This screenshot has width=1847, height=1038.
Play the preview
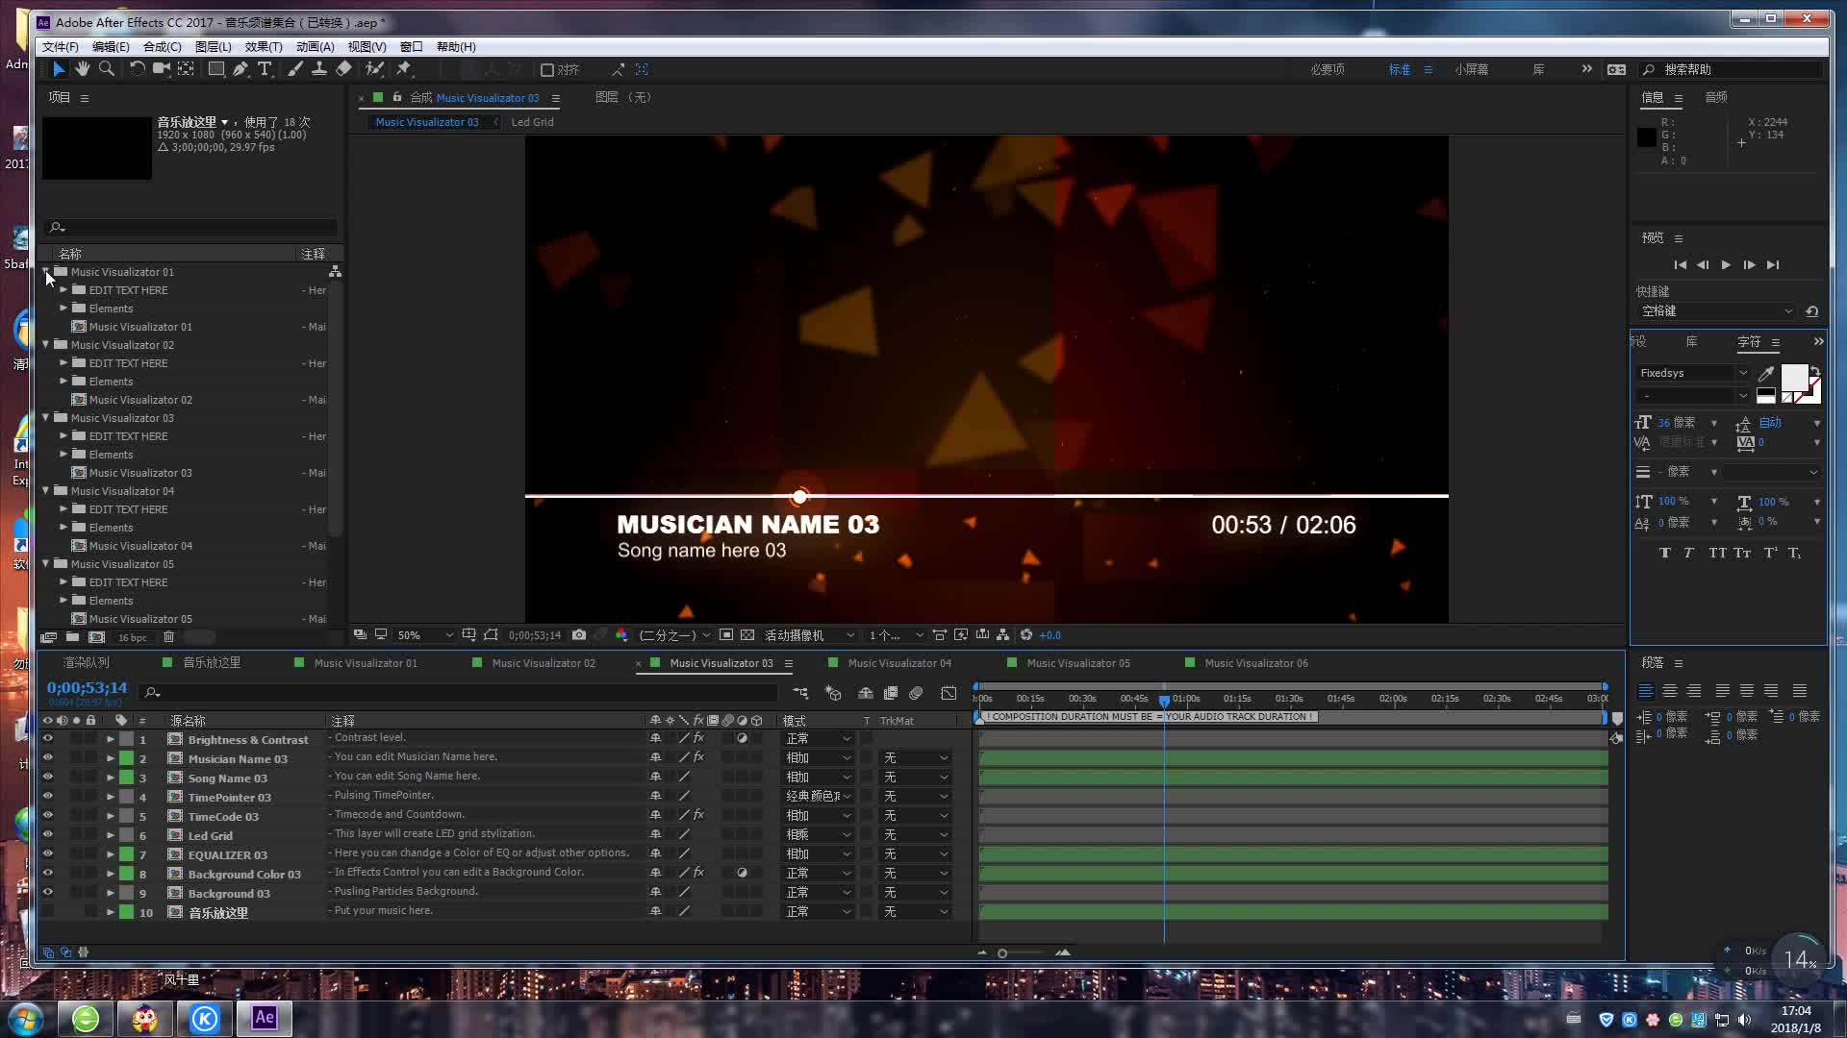(x=1726, y=264)
